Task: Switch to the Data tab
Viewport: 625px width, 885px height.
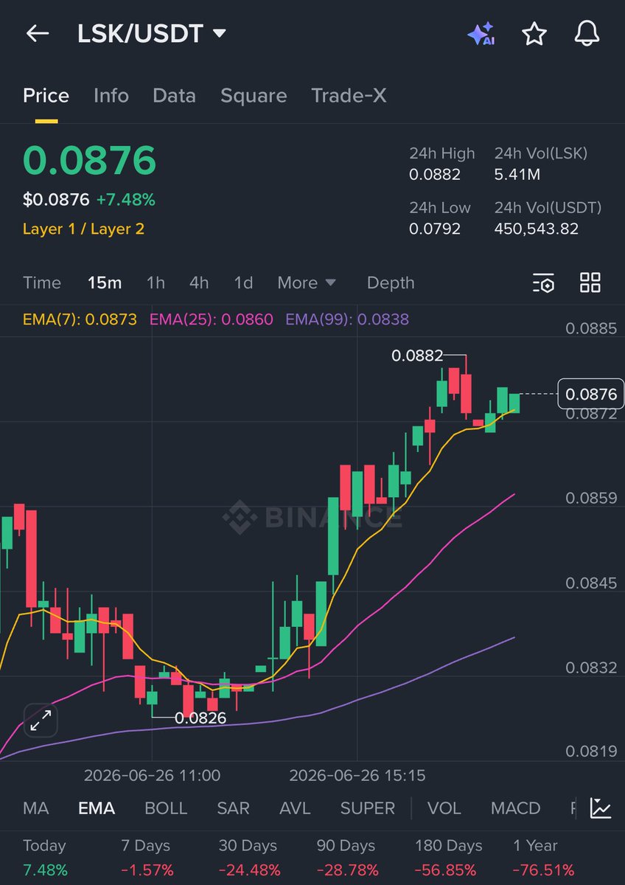Action: coord(174,95)
